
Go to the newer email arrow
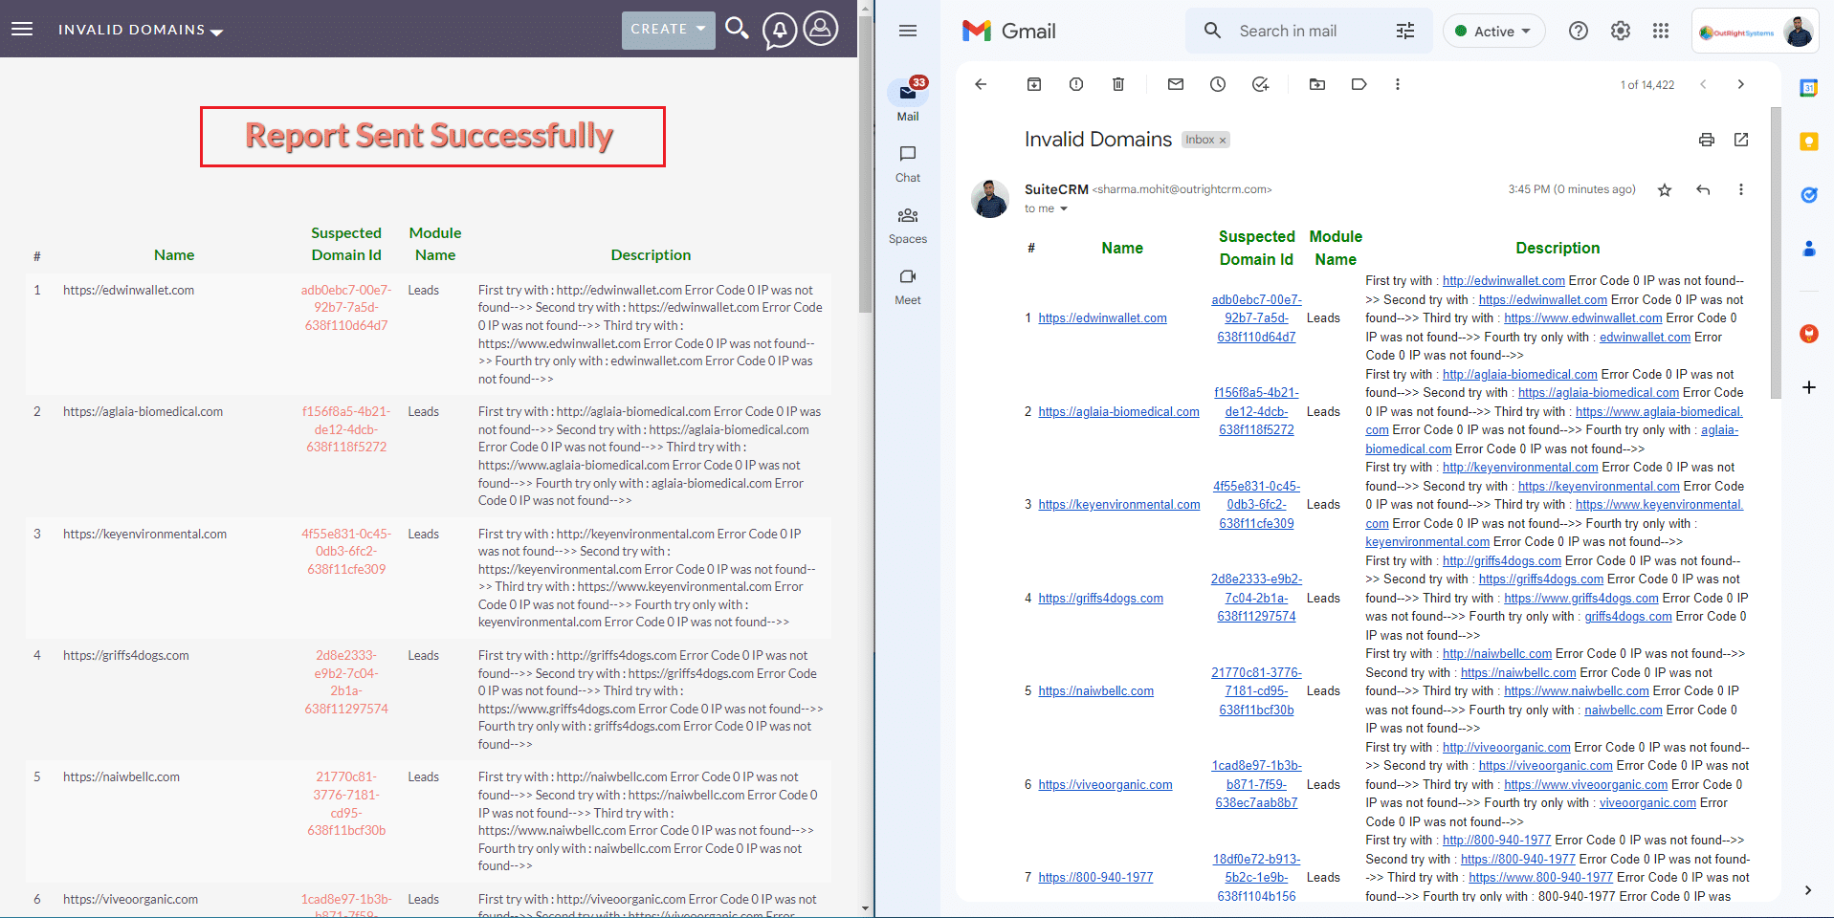(x=1703, y=84)
